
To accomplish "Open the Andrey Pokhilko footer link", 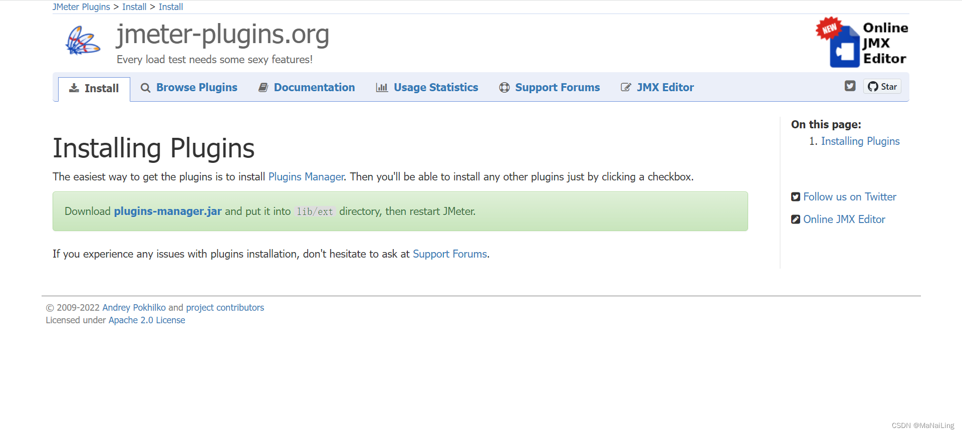I will 134,308.
